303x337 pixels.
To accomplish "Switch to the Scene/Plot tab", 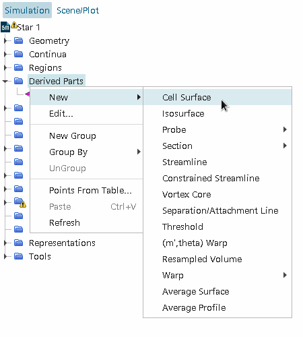I will (77, 10).
